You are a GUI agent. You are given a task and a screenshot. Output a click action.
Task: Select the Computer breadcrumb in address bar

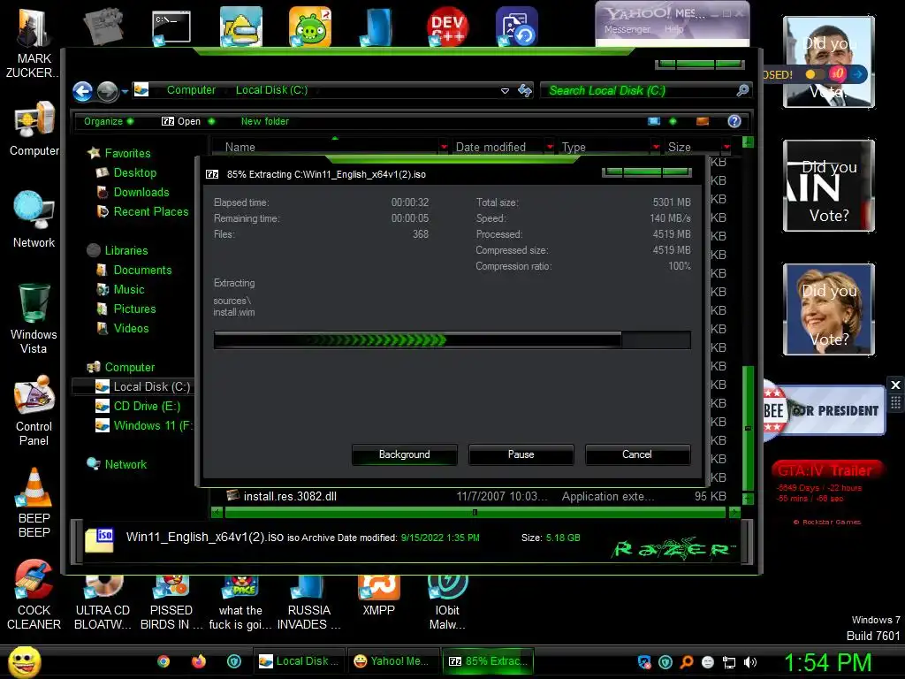point(191,90)
